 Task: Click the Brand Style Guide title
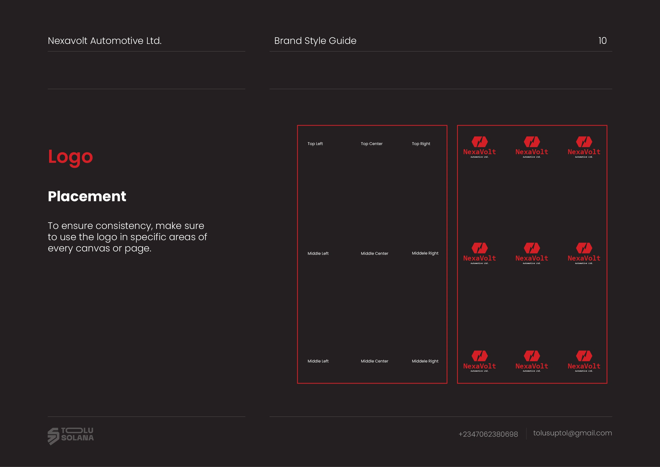(x=315, y=41)
